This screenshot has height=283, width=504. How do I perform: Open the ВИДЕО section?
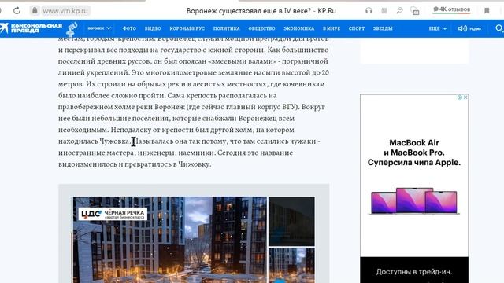(153, 28)
